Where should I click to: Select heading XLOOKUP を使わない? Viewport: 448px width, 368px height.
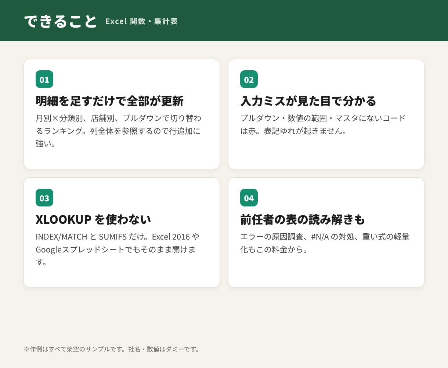(93, 219)
